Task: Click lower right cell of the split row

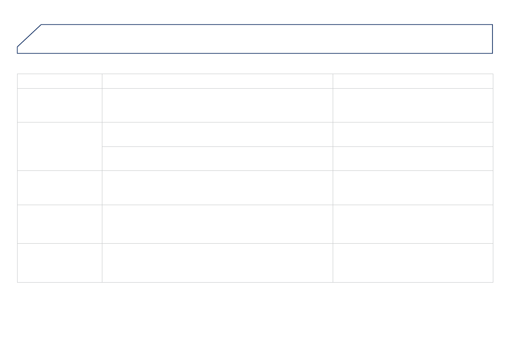Action: (413, 159)
